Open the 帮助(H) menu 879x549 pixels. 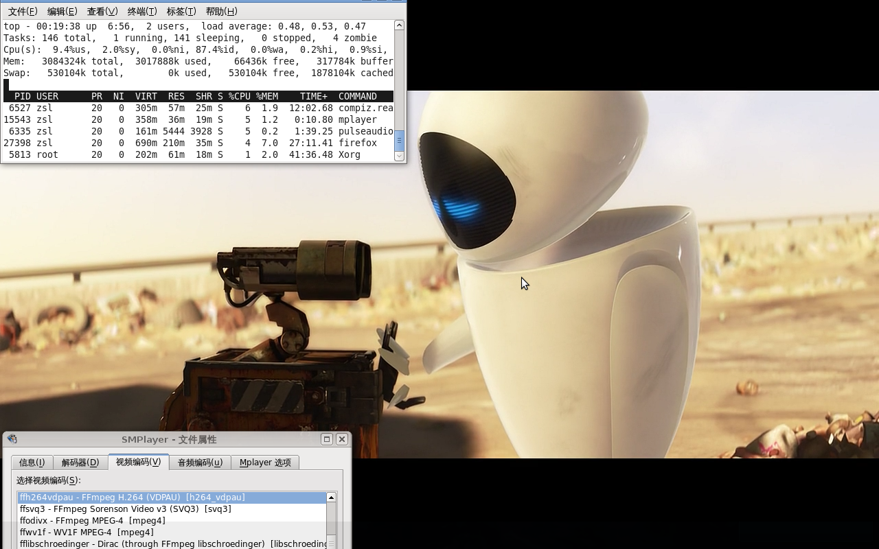[221, 11]
